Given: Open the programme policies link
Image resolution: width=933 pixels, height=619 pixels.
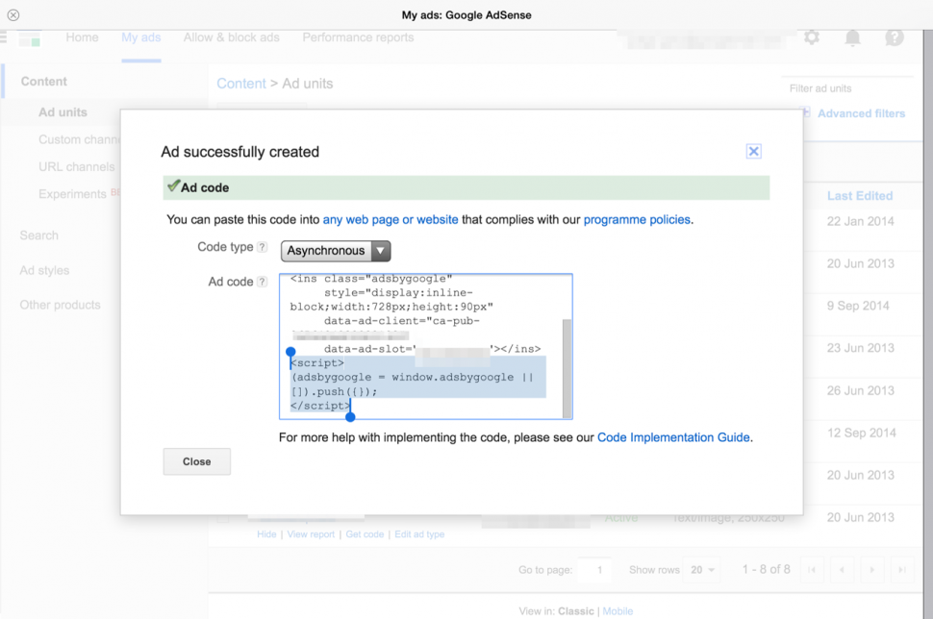Looking at the screenshot, I should point(637,219).
